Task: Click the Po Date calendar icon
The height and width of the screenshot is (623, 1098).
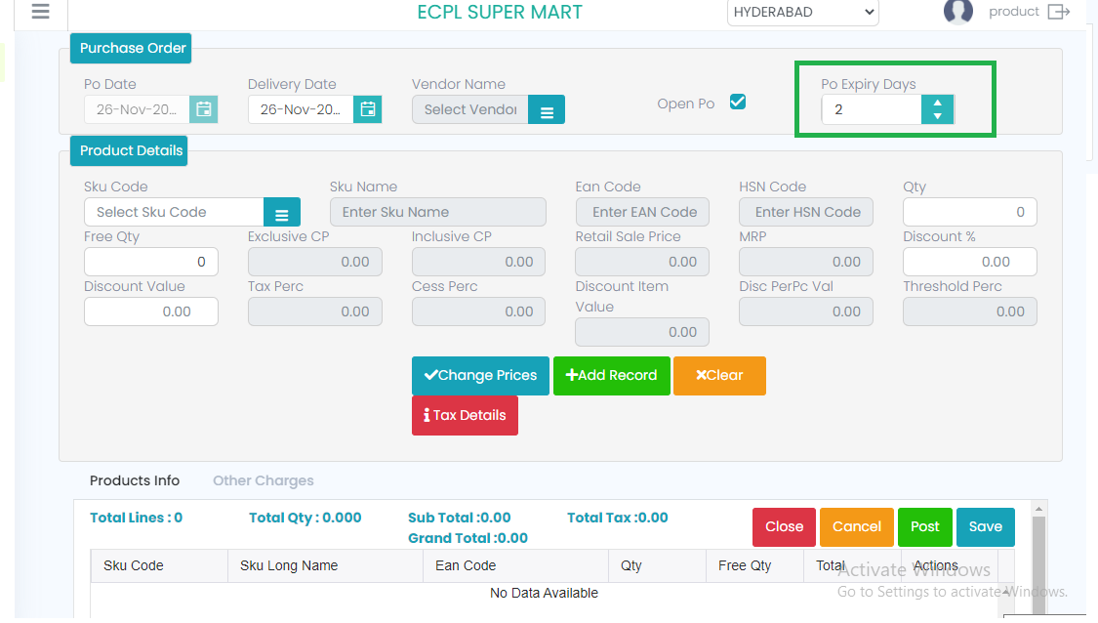Action: pyautogui.click(x=204, y=109)
